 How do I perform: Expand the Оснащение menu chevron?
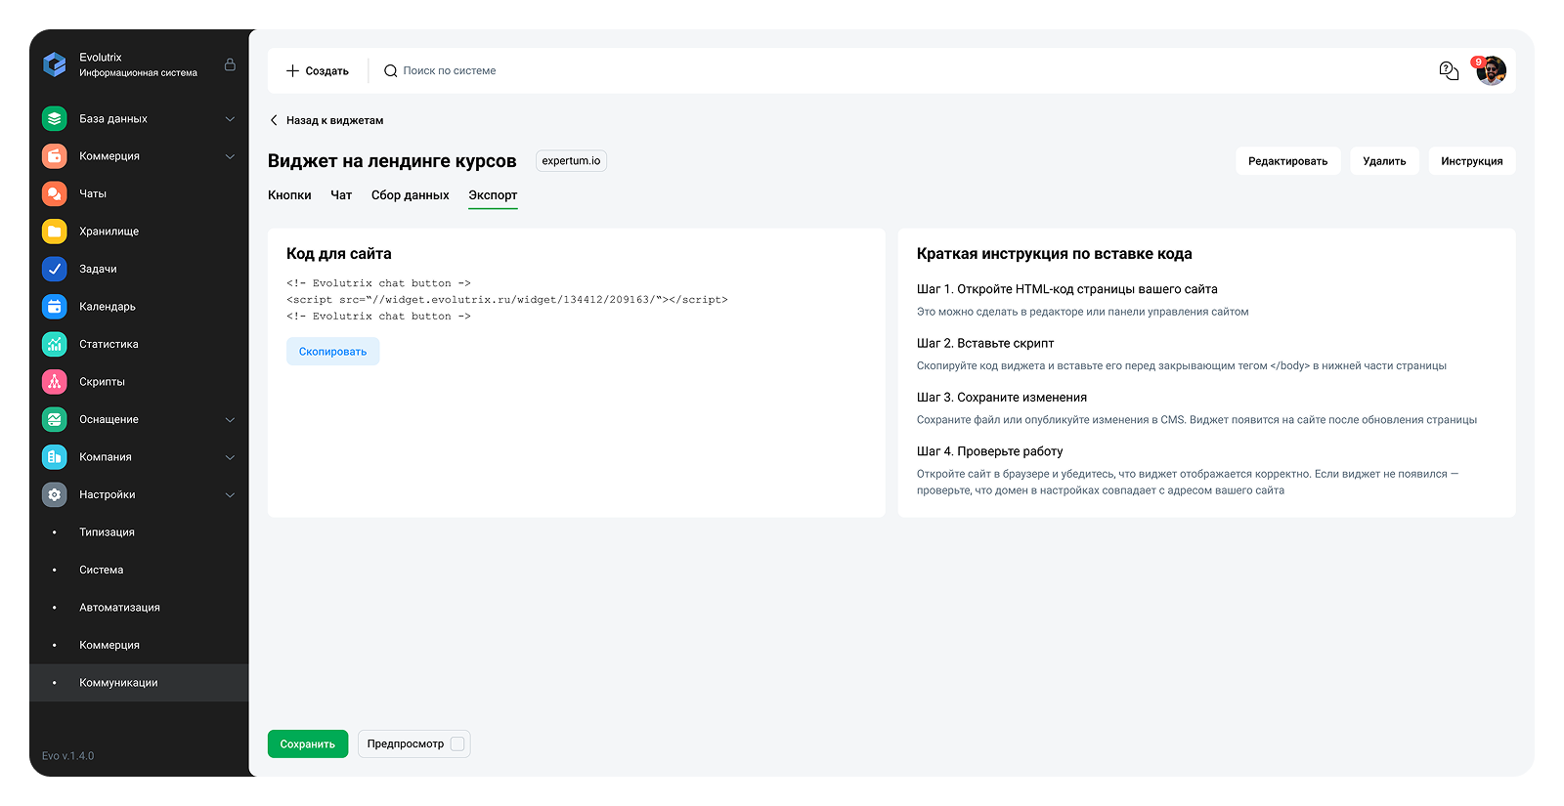coord(230,420)
